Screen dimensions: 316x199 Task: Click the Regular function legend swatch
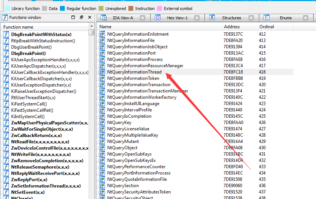click(62, 9)
